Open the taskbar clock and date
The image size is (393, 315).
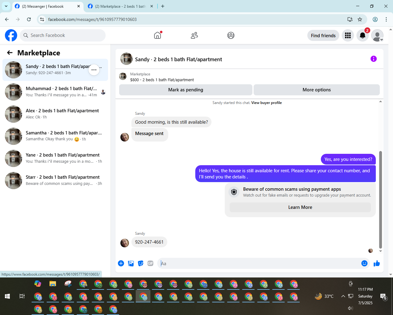pos(365,296)
